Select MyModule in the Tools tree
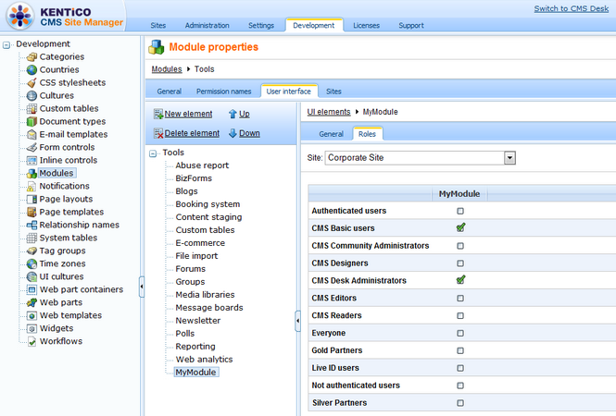This screenshot has height=416, width=616. [195, 373]
